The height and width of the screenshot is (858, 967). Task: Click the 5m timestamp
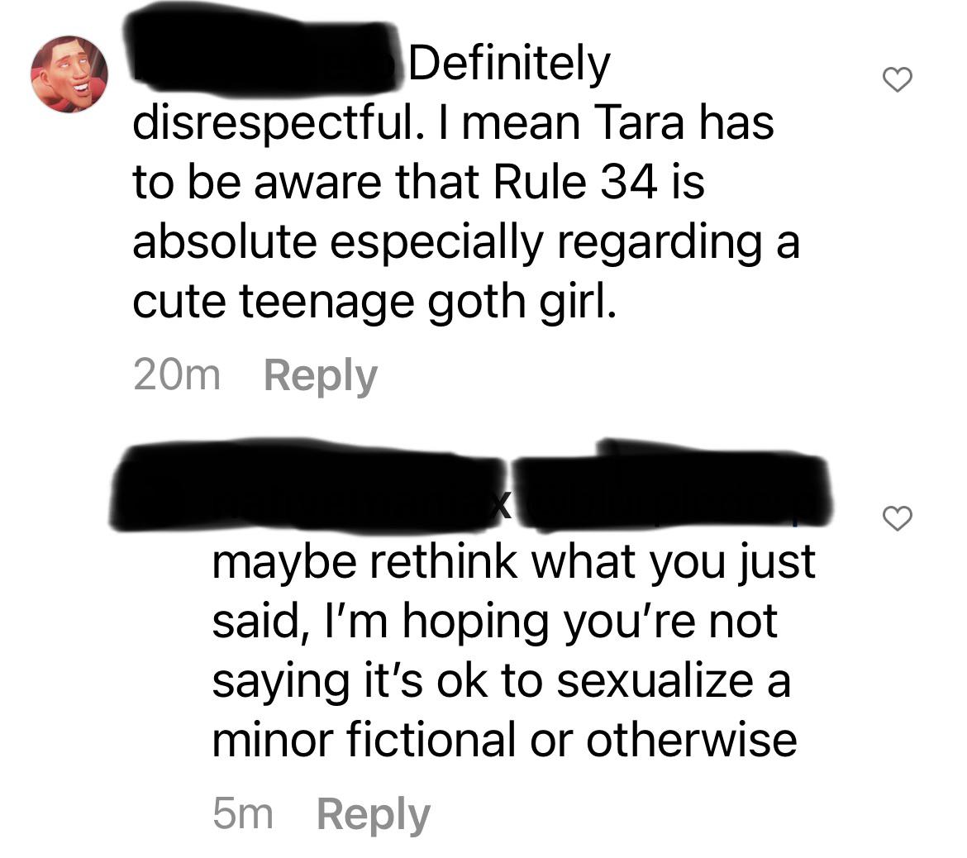click(242, 814)
